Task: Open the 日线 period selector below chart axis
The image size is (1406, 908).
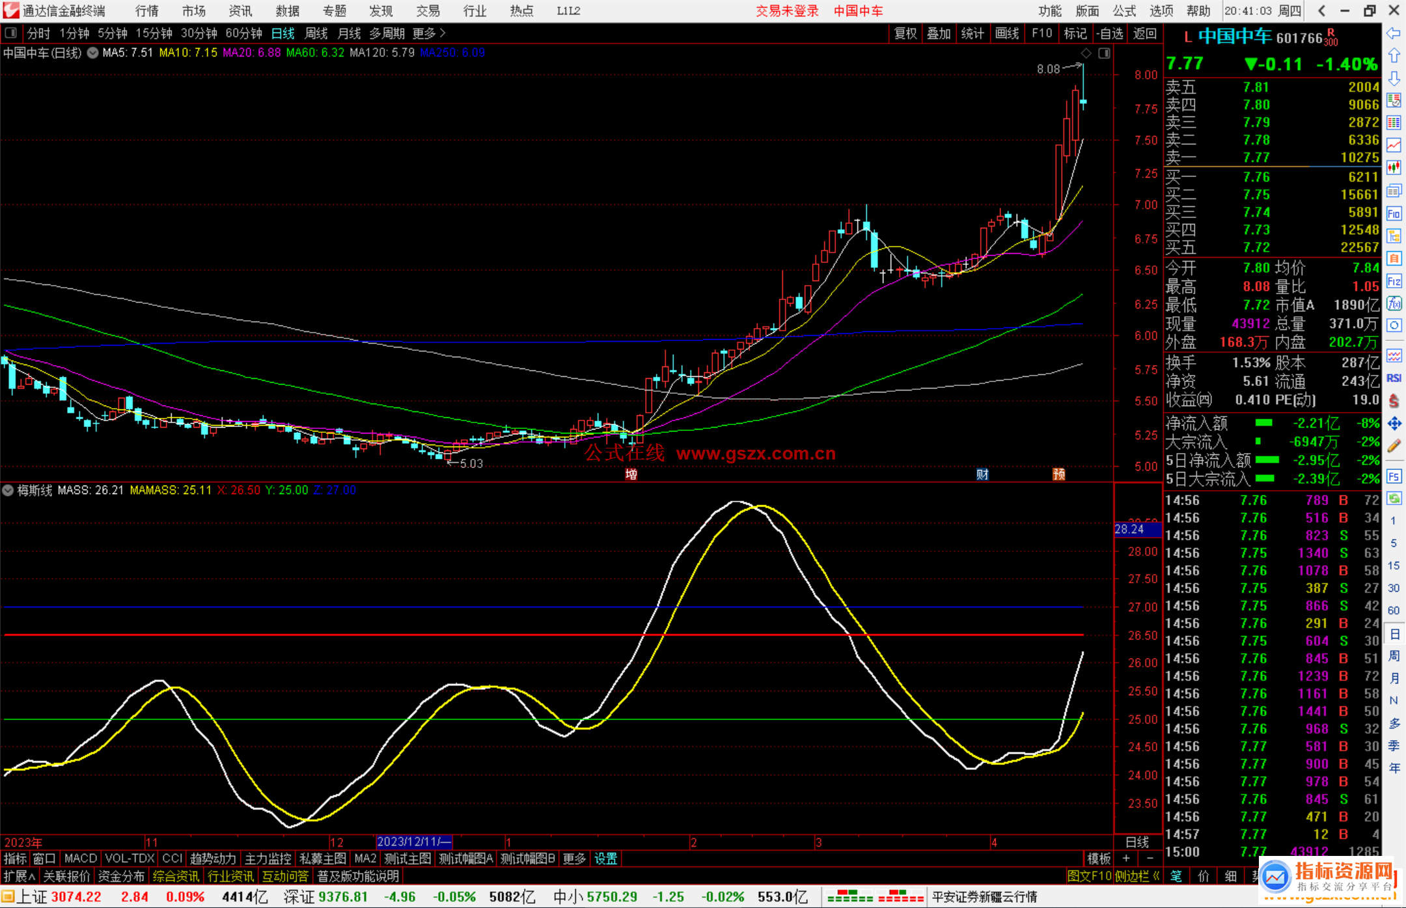Action: click(1137, 842)
